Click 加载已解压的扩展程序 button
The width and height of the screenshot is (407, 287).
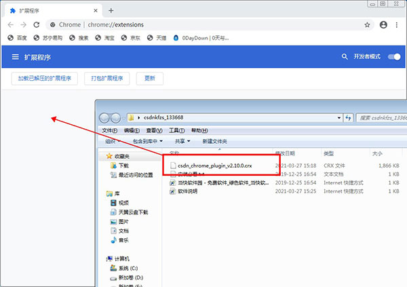click(45, 79)
